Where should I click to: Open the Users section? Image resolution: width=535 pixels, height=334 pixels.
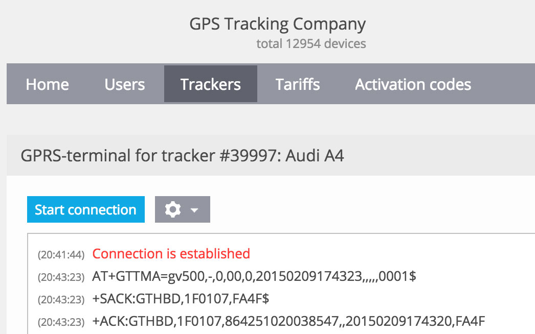124,84
